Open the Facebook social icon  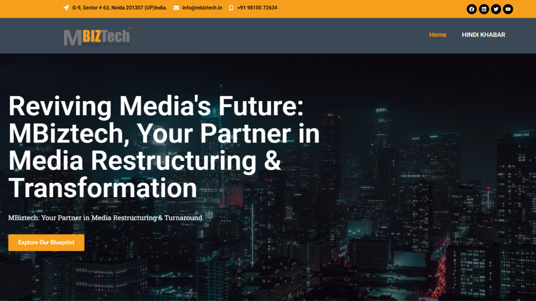click(472, 9)
